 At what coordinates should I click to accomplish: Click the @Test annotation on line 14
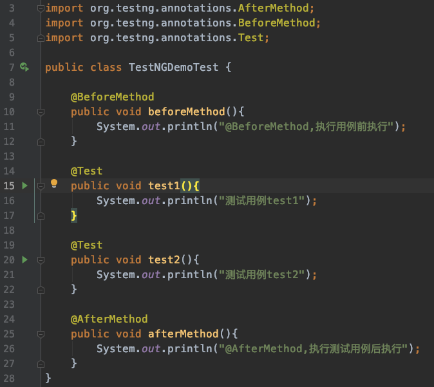tap(87, 171)
